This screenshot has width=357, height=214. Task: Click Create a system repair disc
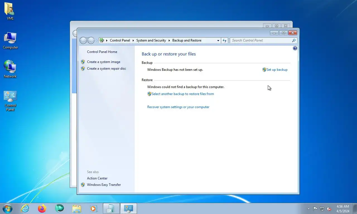[107, 69]
